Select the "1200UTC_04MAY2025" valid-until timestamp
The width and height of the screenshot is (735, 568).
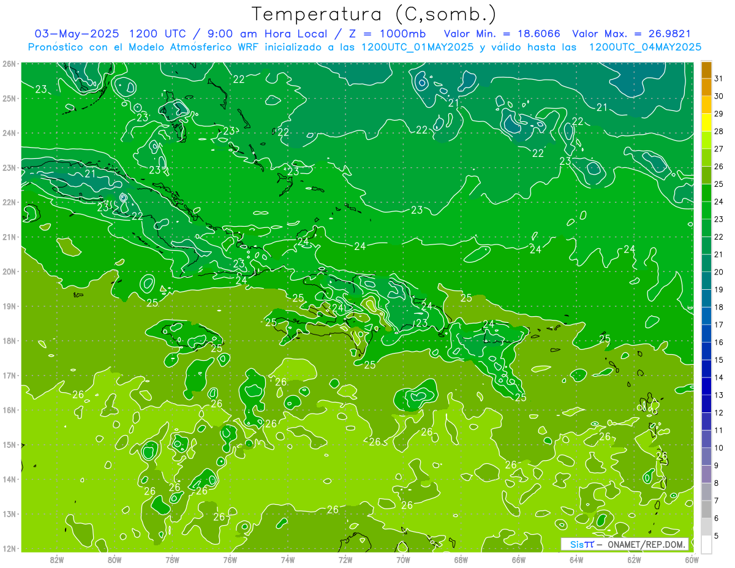pyautogui.click(x=645, y=47)
